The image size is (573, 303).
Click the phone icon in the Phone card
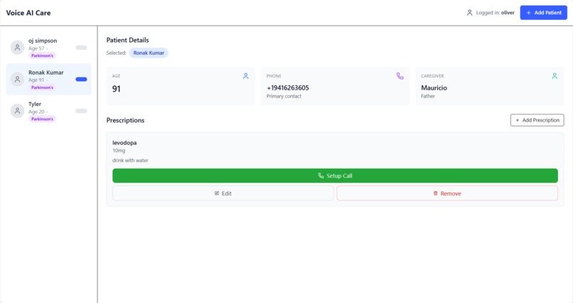click(400, 76)
